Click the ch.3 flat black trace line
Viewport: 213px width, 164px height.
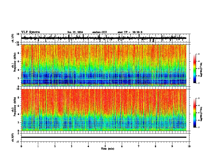pos(104,137)
